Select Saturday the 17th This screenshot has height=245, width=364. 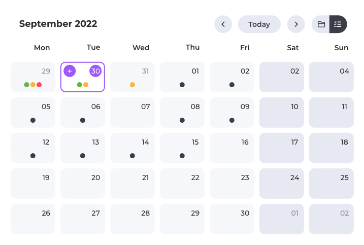[282, 148]
